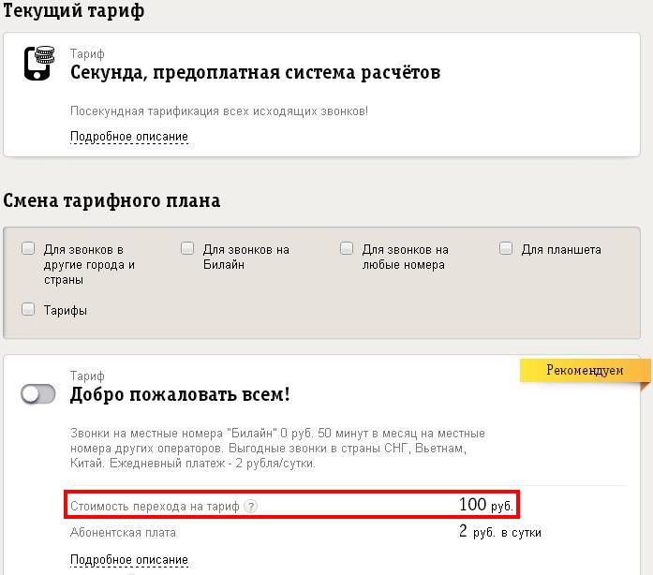
Task: Click the phone-with-coins tariff icon
Action: pyautogui.click(x=38, y=64)
